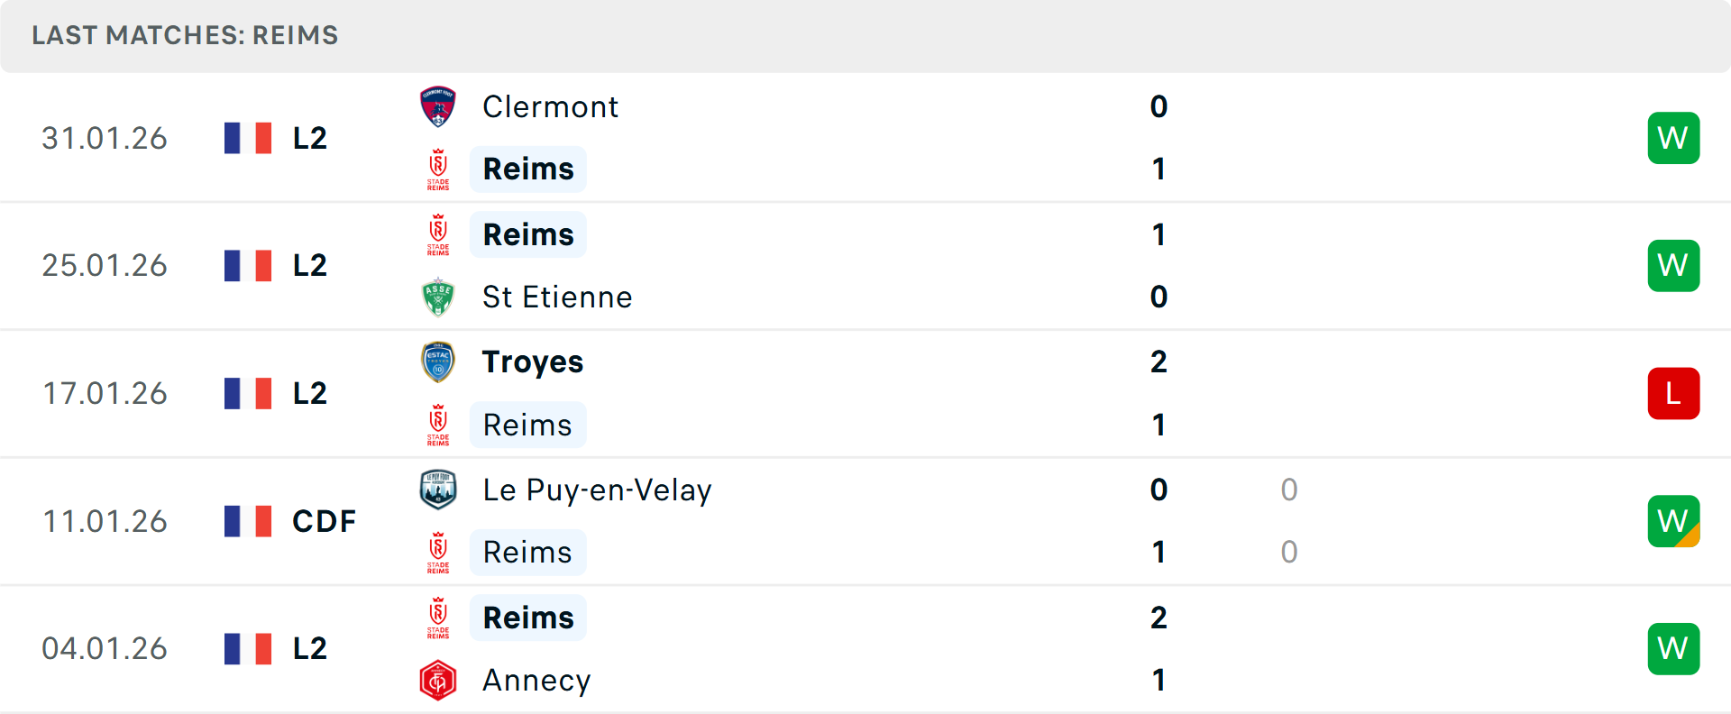
Task: Select the CDF competition label
Action: [x=324, y=522]
